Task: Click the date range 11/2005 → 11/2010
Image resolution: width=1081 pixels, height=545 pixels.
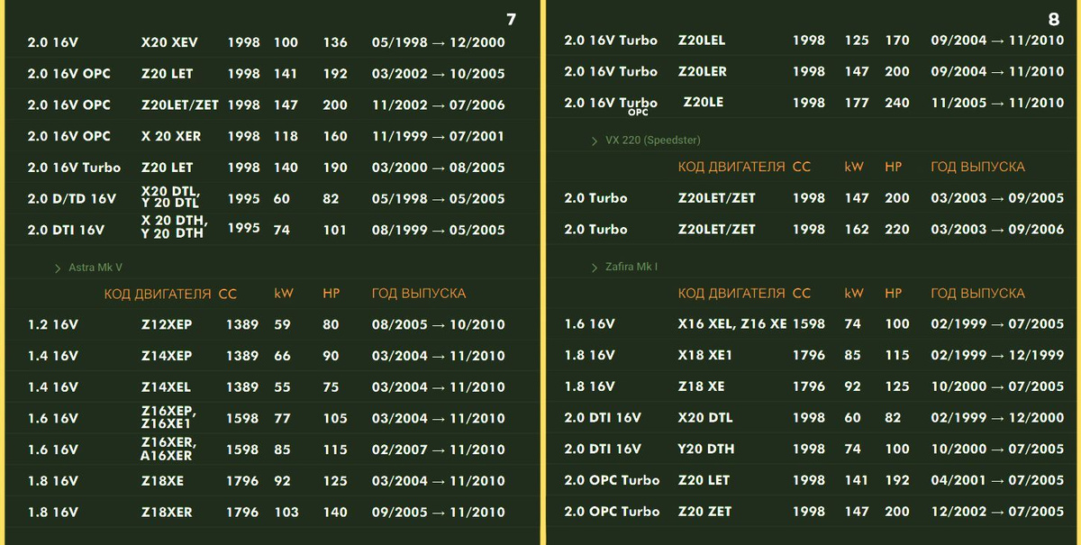Action: [997, 103]
